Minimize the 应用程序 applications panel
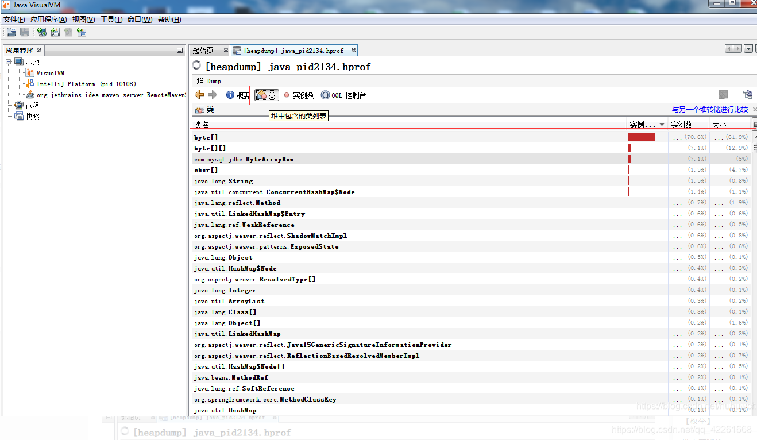Viewport: 757px width, 440px height. (x=180, y=51)
